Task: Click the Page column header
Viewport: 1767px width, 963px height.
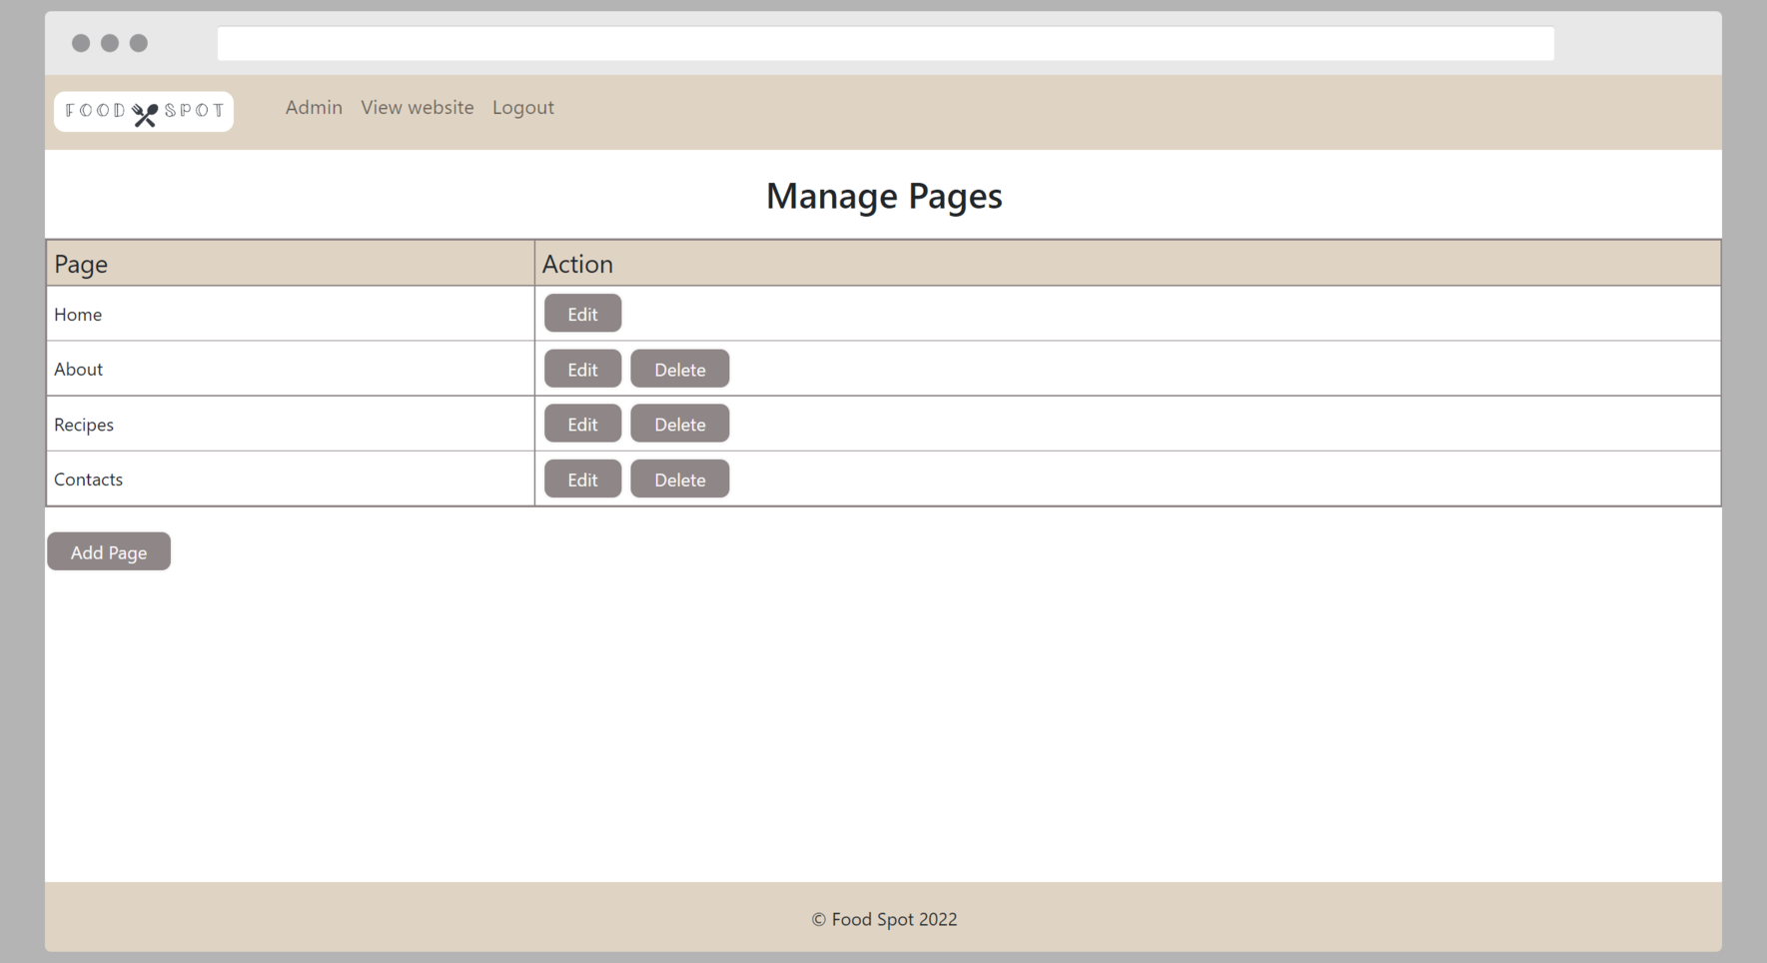Action: (x=81, y=265)
